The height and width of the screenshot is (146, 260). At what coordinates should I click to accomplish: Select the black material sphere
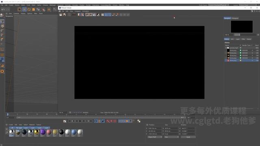pos(61,132)
